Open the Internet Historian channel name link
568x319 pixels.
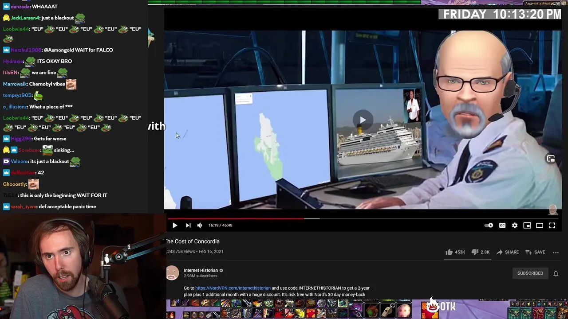[x=201, y=270]
